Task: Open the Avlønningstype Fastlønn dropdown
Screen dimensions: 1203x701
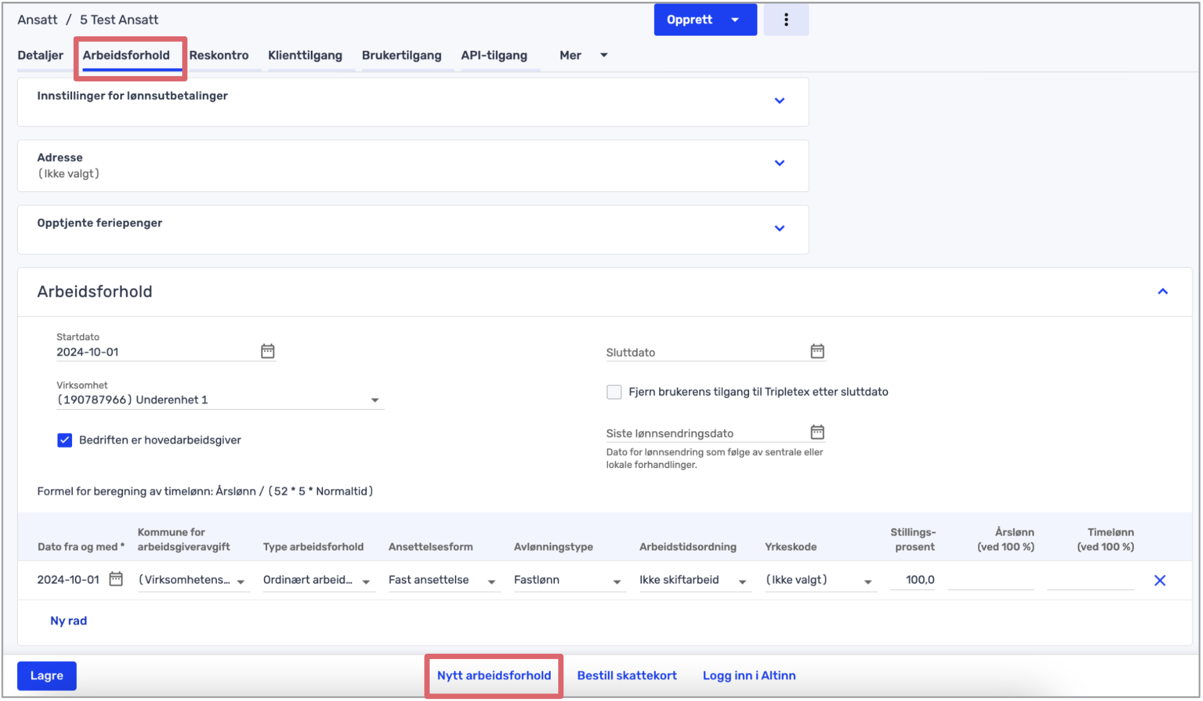Action: [570, 580]
